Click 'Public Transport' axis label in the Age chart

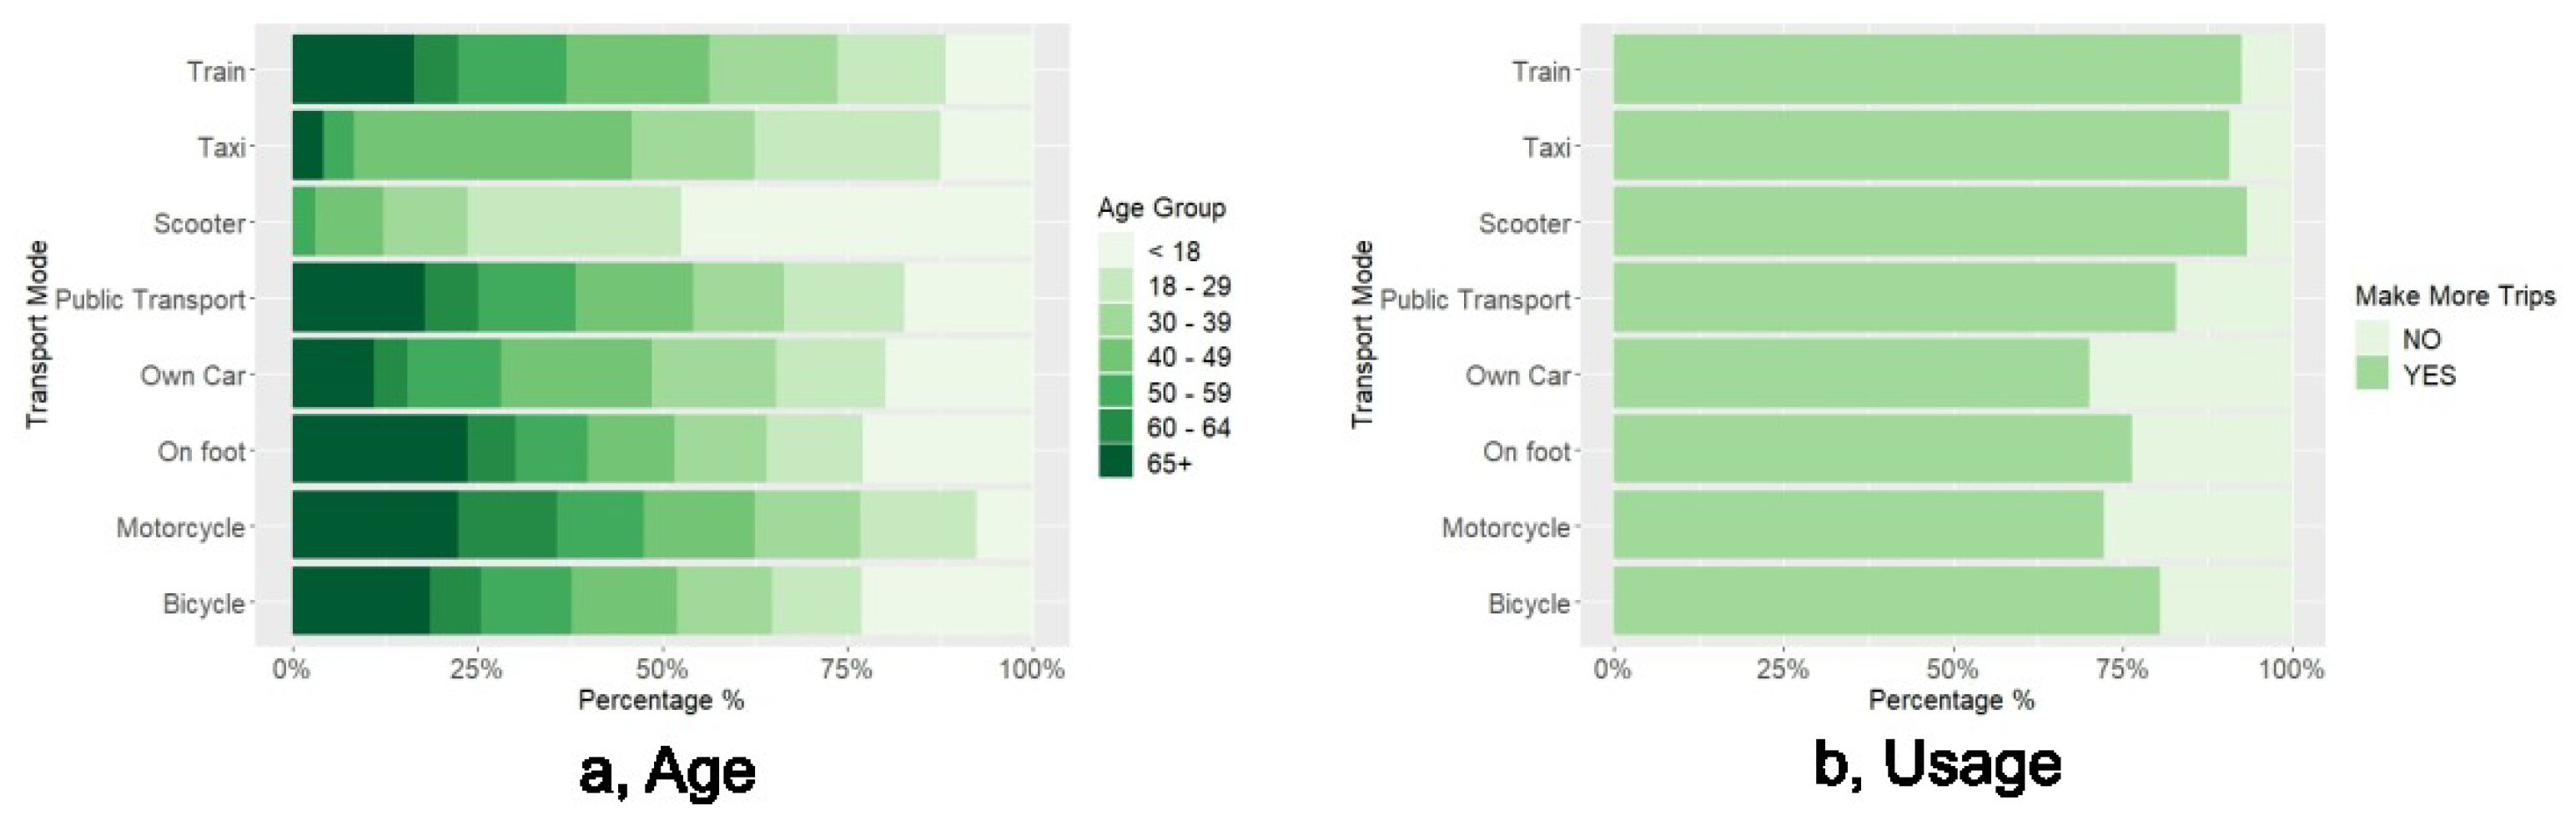150,299
